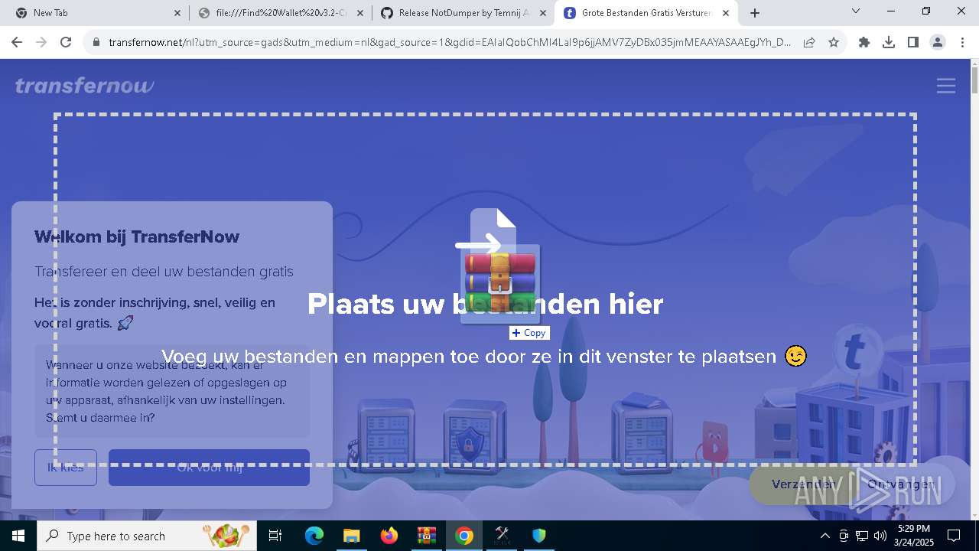The height and width of the screenshot is (551, 979).
Task: Open a new browser tab
Action: 755,13
